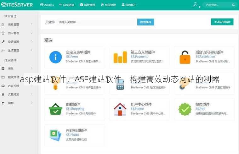Click the magic wand icon in header
The height and width of the screenshot is (154, 239).
(x=195, y=4)
